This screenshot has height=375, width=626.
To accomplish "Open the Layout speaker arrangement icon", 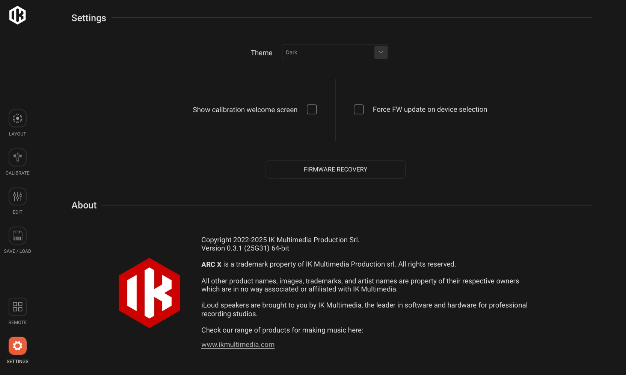I will pos(18,118).
